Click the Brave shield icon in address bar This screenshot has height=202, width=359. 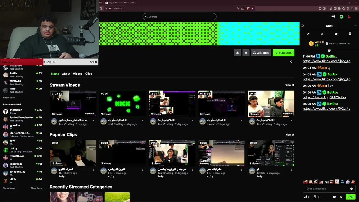(x=248, y=8)
